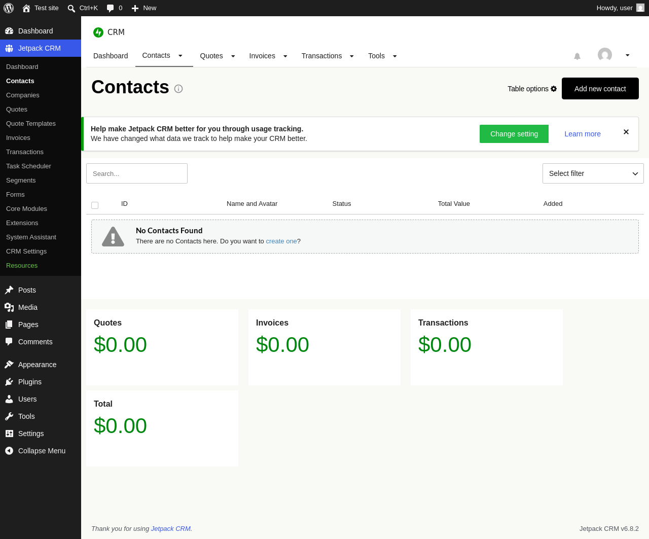The image size is (649, 539).
Task: Click the Settings sliders icon
Action: [9, 434]
